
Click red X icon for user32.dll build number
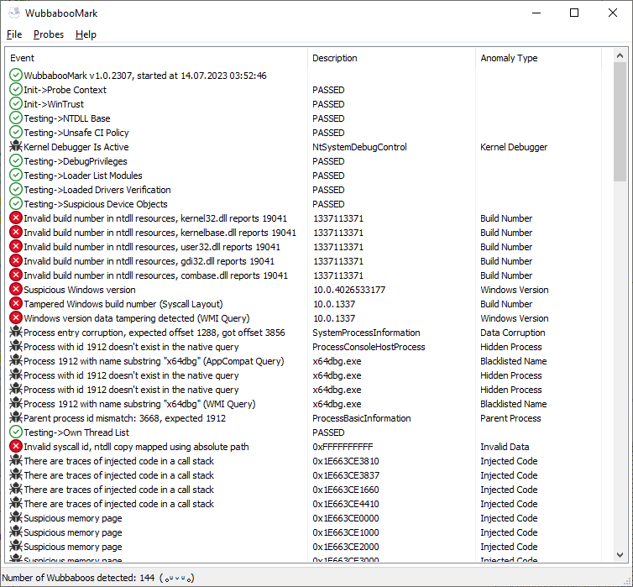coord(16,247)
